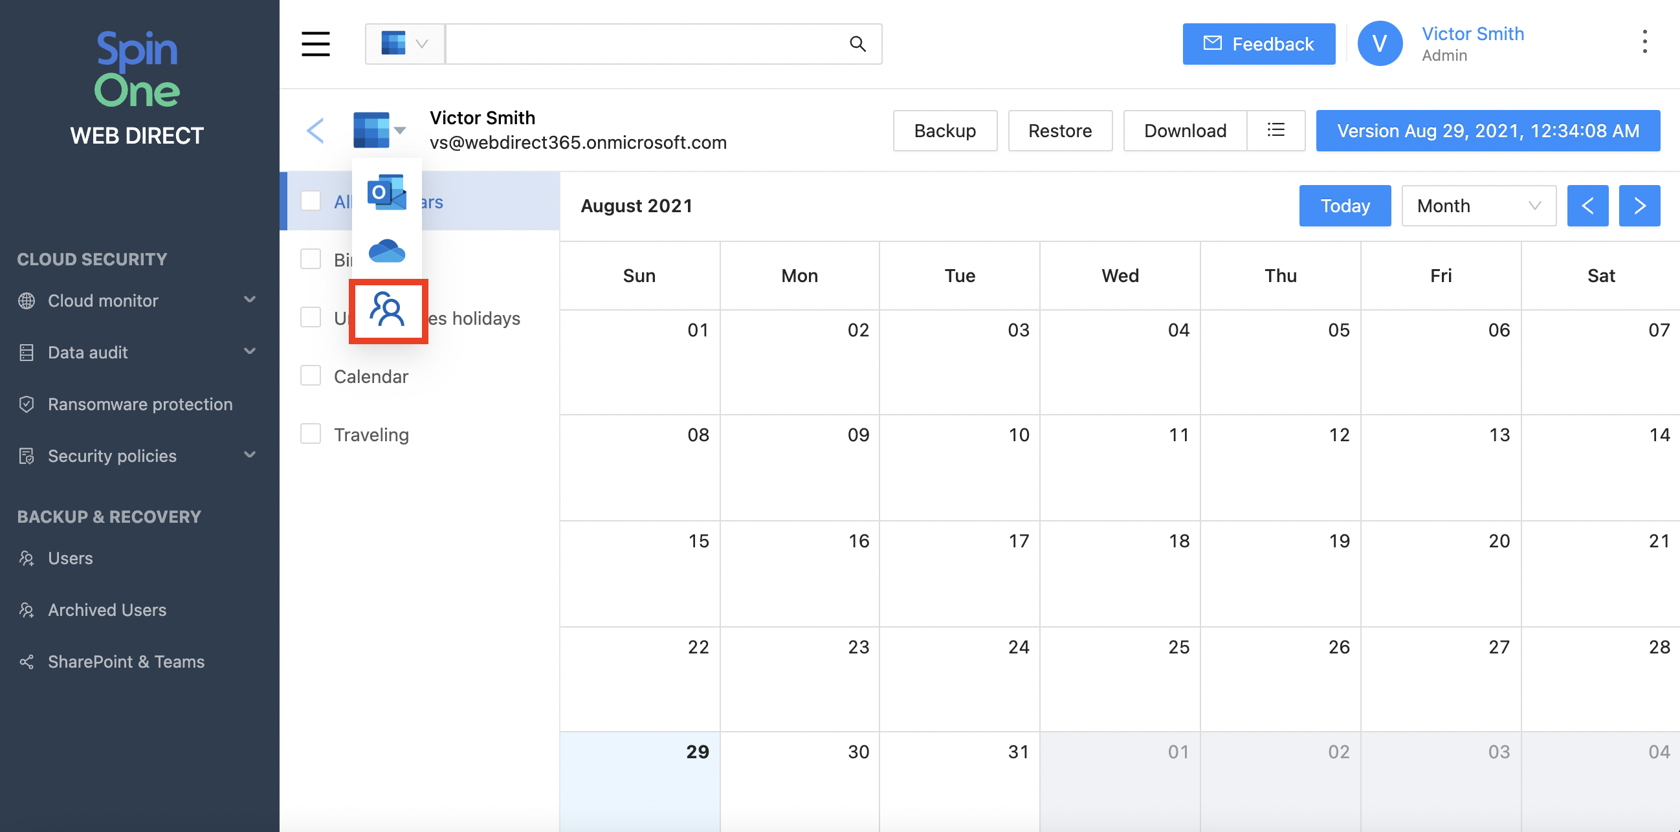The image size is (1680, 832).
Task: Open the three-dot more options menu
Action: [1644, 43]
